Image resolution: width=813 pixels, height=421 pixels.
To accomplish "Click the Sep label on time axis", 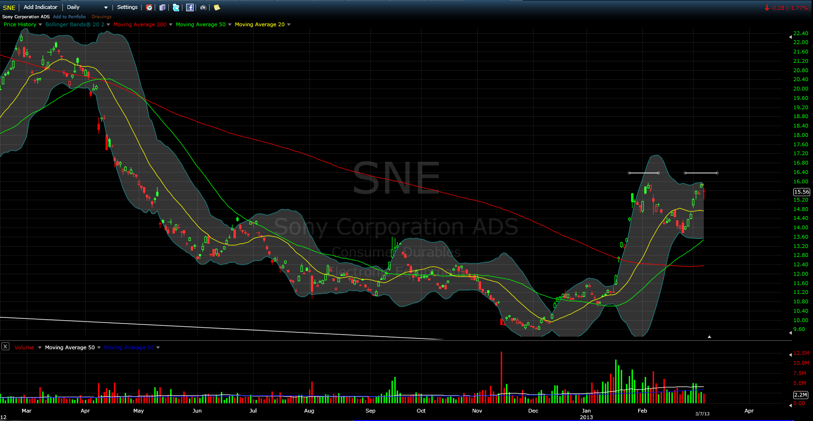I will coord(370,411).
